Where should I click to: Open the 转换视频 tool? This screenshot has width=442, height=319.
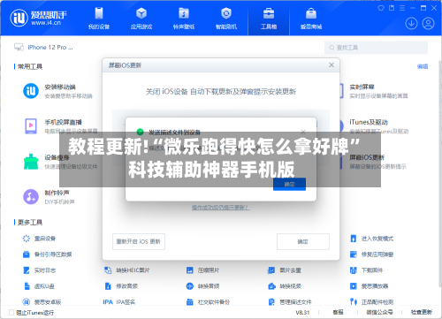coord(285,286)
